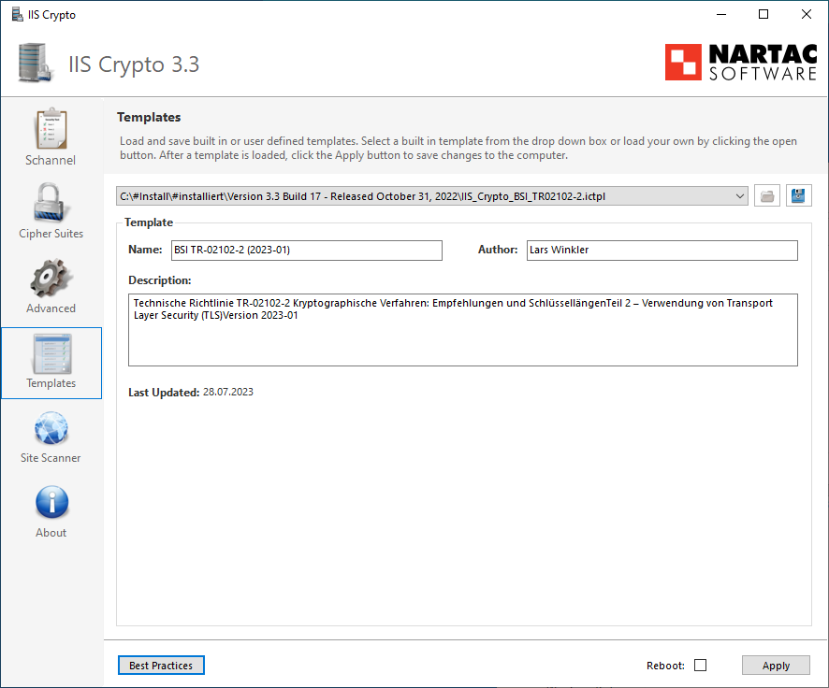Click into the template Name field
Viewport: 829px width, 688px height.
[x=307, y=251]
